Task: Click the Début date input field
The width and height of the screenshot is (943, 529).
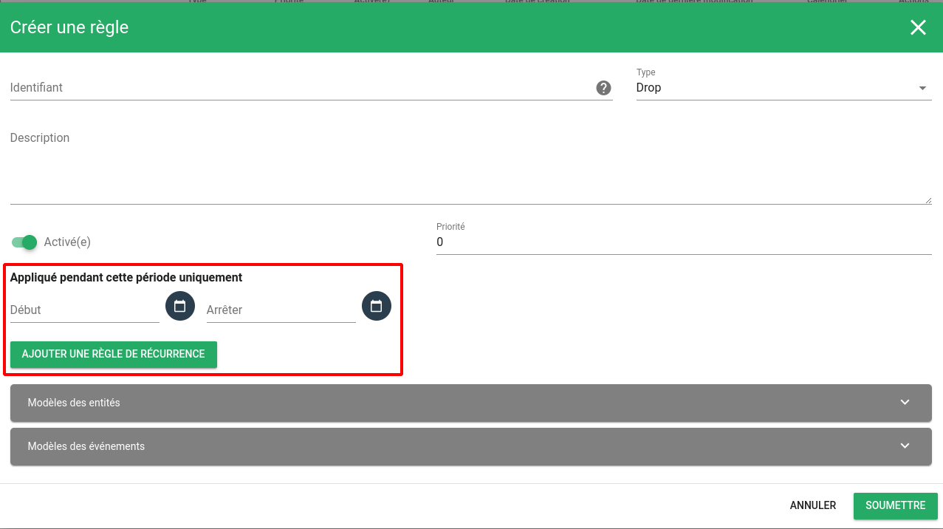Action: point(84,310)
